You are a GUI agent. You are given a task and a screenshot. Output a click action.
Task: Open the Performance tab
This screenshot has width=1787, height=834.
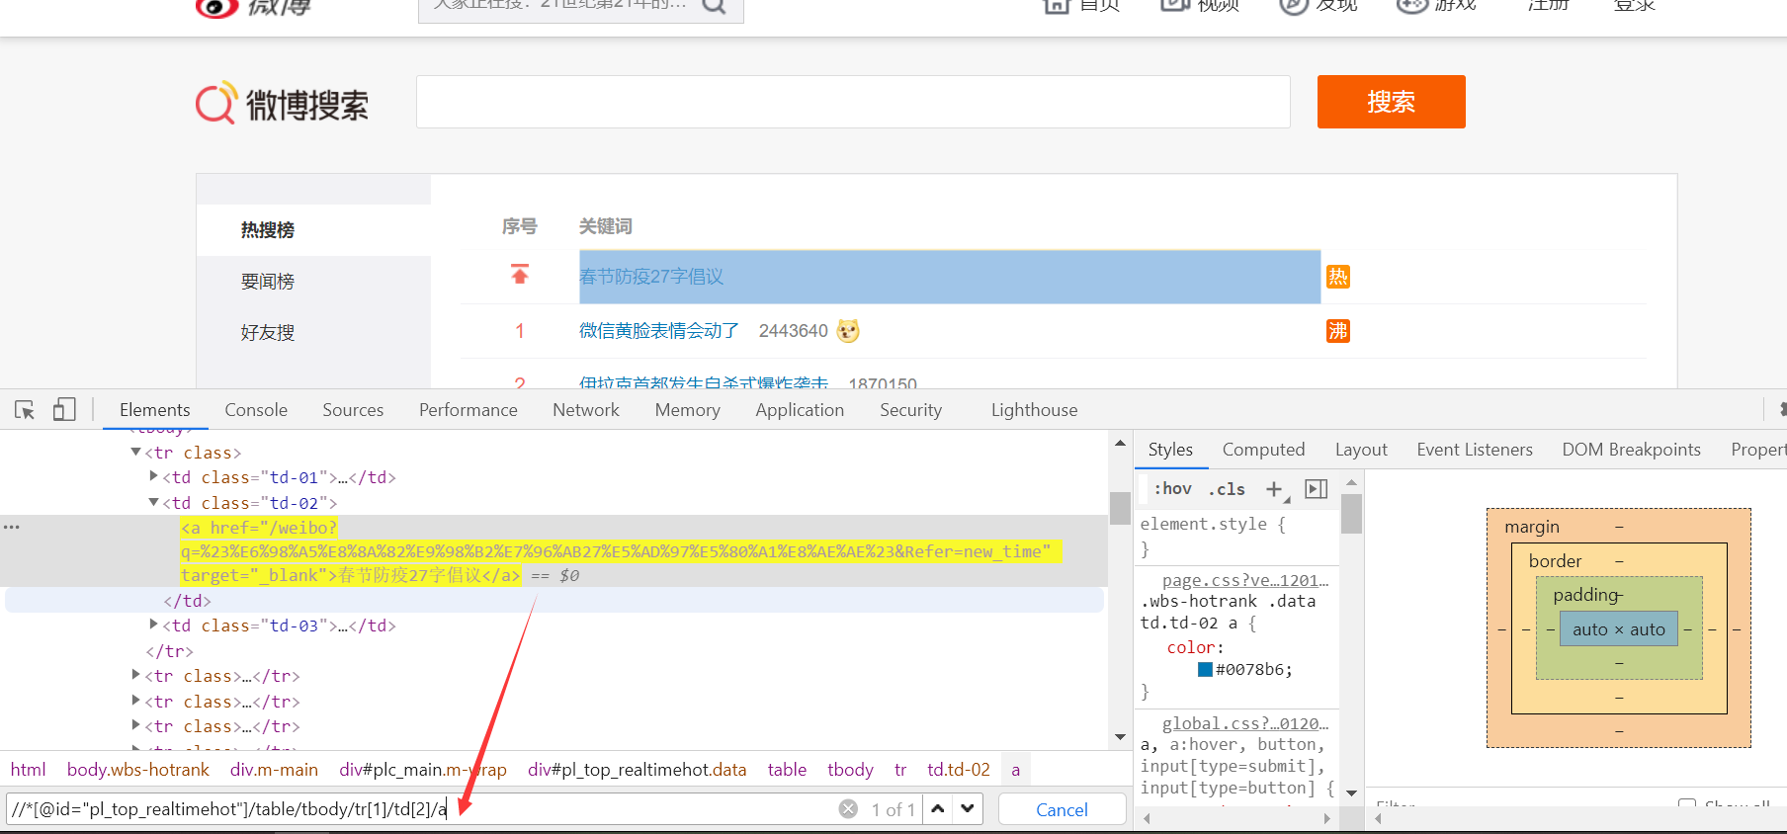(468, 410)
